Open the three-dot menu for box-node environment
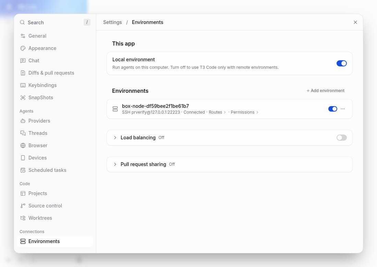Viewport: 377px width, 267px height. point(343,109)
